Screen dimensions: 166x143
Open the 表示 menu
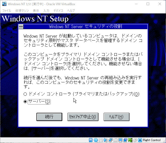[x=36, y=11]
